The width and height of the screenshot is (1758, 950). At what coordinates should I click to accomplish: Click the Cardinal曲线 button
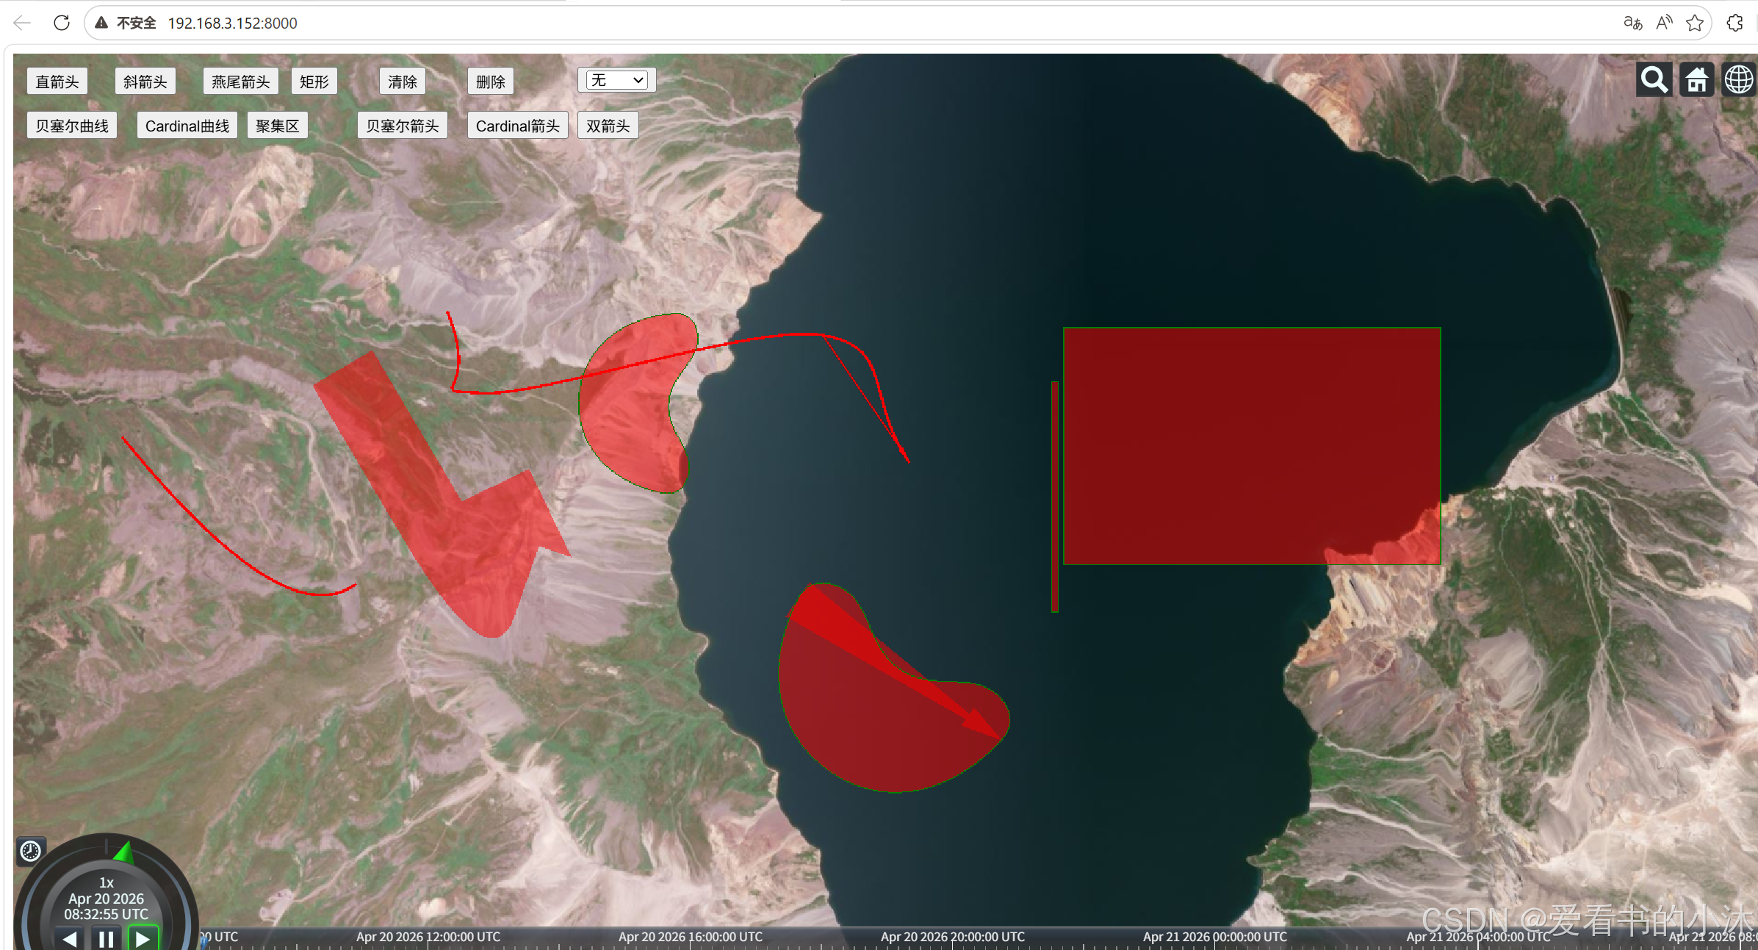click(x=187, y=125)
